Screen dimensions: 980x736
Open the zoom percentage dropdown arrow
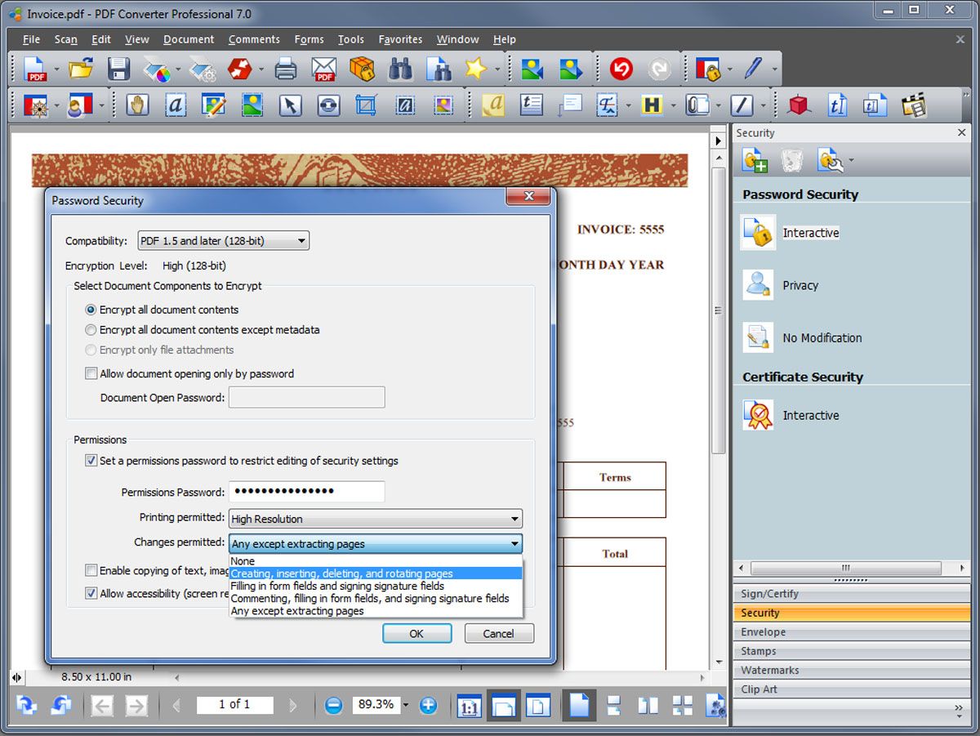click(x=406, y=705)
